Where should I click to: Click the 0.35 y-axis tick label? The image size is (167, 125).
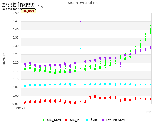[x=16, y=37]
